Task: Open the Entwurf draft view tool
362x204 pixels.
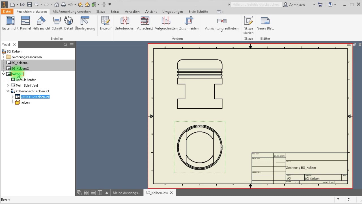Action: 106,23
